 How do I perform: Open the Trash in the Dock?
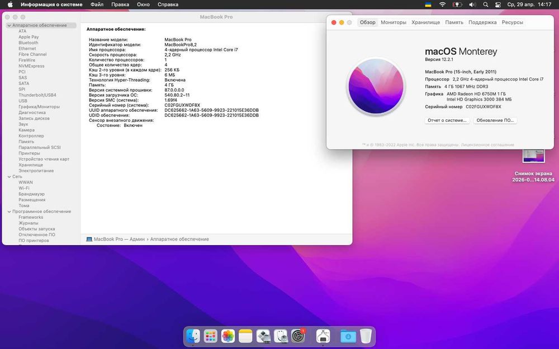point(366,336)
